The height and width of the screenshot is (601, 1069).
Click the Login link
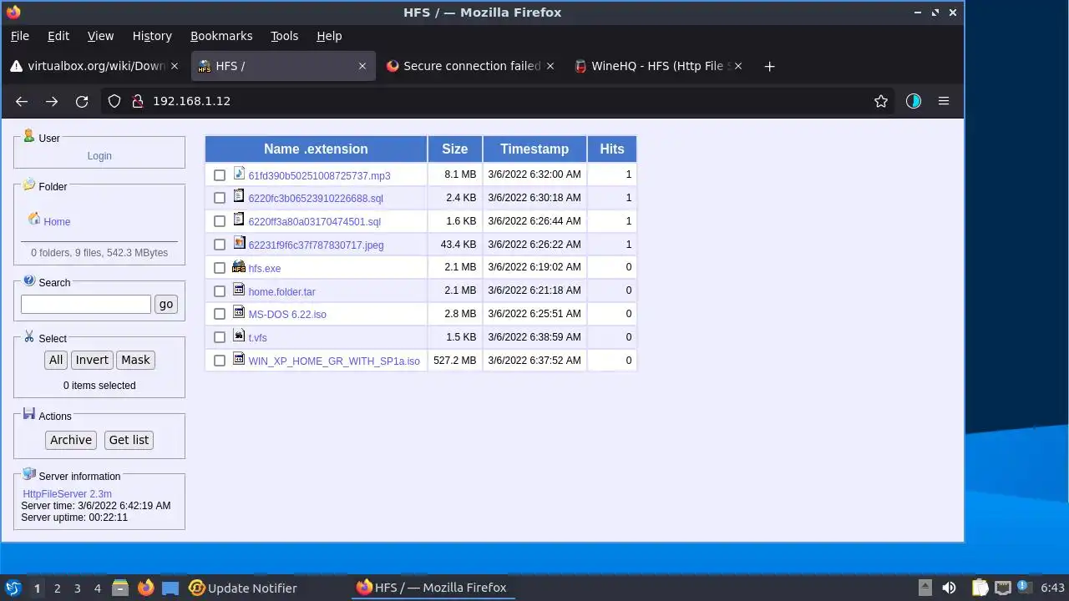(x=99, y=156)
